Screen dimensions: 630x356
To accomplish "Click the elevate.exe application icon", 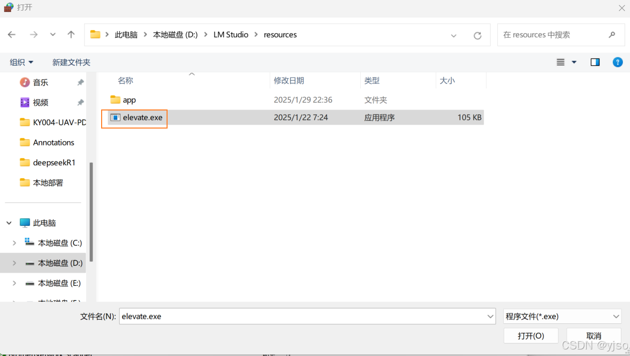I will (x=115, y=117).
